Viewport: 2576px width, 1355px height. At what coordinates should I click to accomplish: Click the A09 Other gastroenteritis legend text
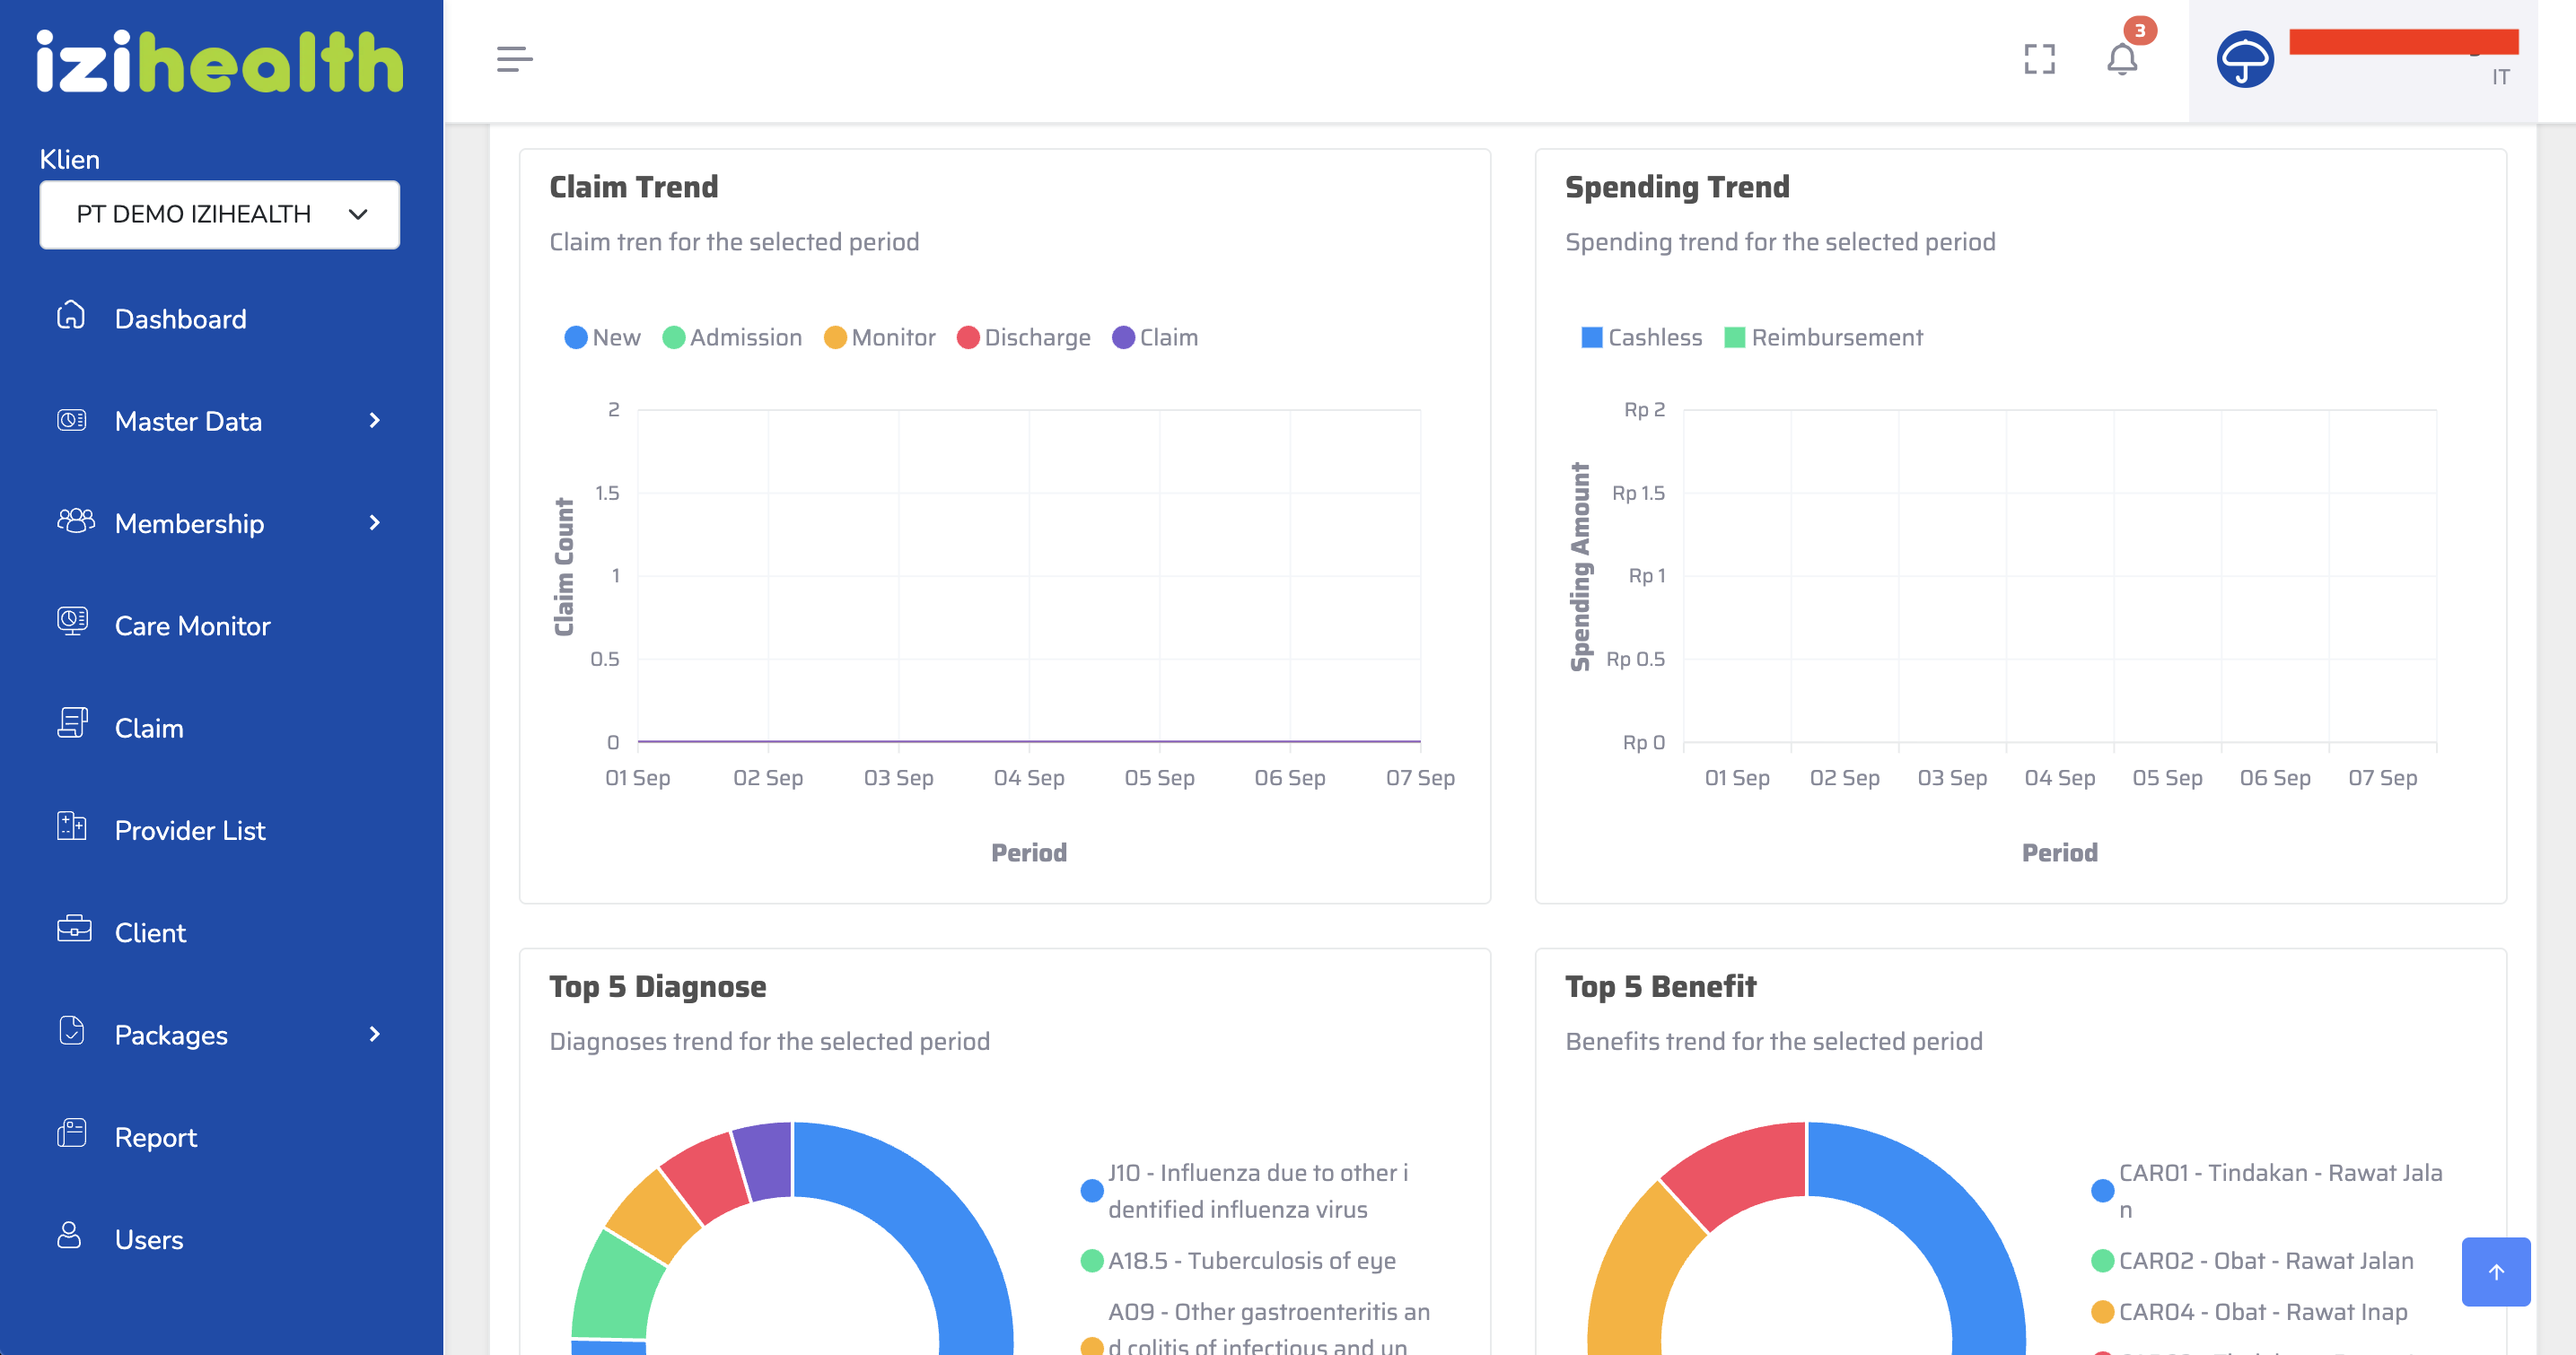[1269, 1329]
